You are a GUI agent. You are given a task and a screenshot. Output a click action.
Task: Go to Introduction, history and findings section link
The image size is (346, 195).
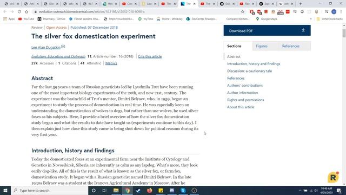(254, 64)
